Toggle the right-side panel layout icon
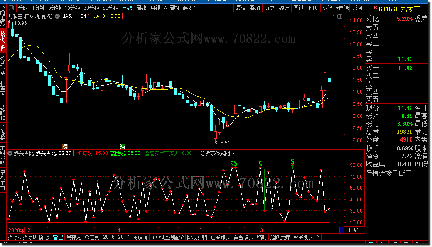The width and height of the screenshot is (432, 247). [340, 17]
